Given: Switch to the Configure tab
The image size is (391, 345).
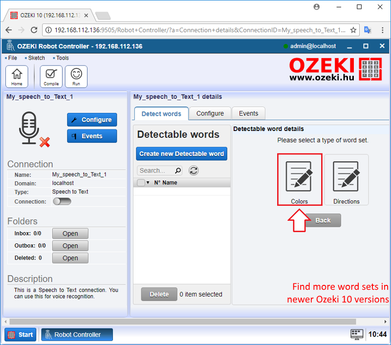Looking at the screenshot, I should (210, 113).
